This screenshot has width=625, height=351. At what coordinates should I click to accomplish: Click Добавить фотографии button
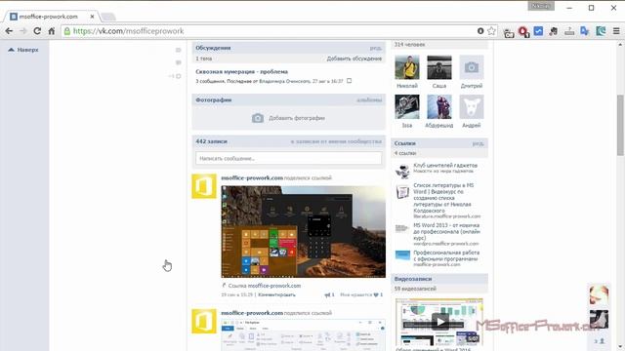tap(289, 118)
